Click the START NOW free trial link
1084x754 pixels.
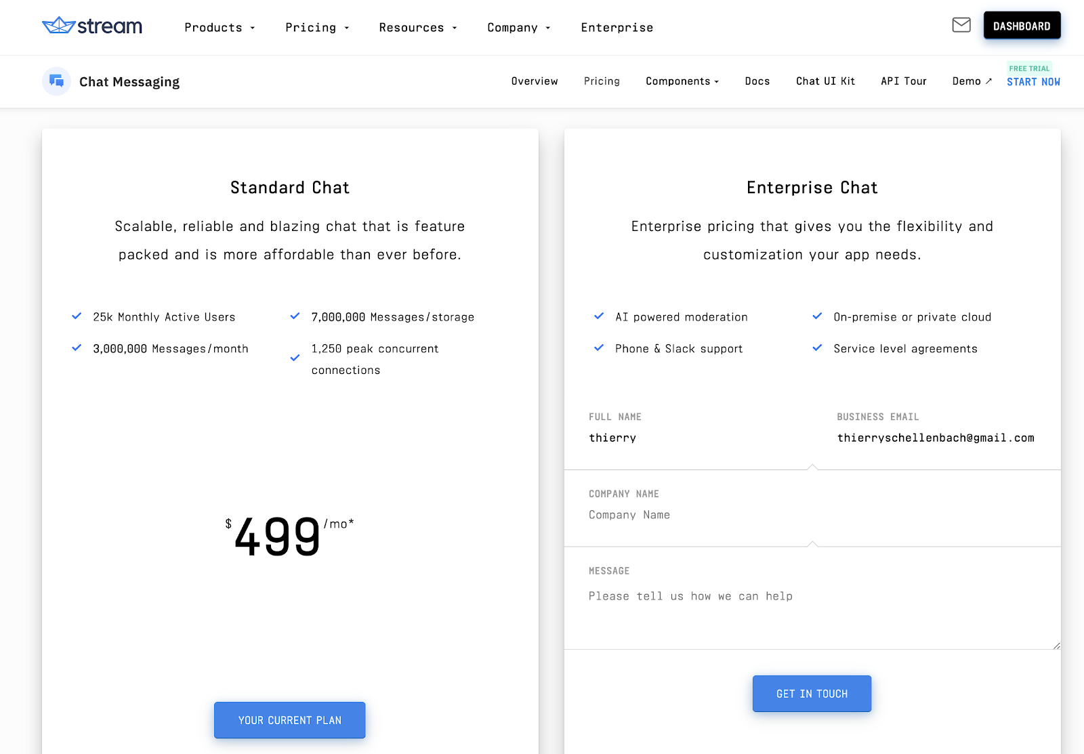pyautogui.click(x=1033, y=81)
